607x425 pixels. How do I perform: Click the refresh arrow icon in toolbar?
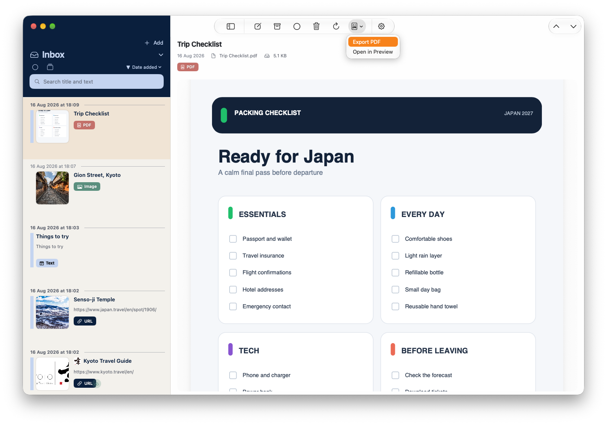click(x=336, y=26)
